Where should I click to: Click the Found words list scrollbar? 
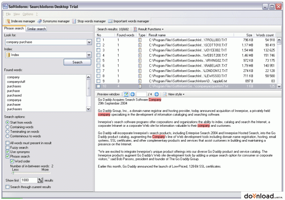tap(88, 93)
